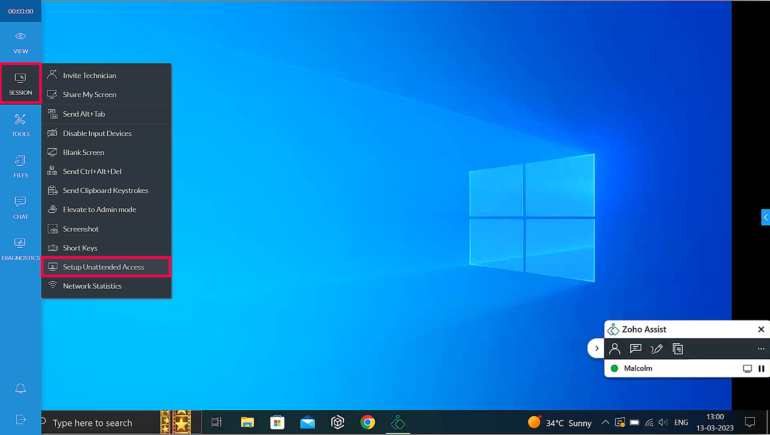Toggle Disable Input Devices option
This screenshot has width=770, height=435.
pyautogui.click(x=97, y=134)
